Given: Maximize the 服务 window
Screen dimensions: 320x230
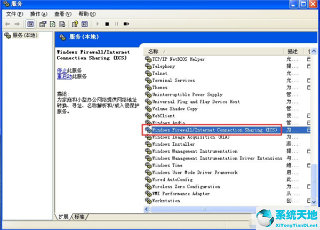Looking at the screenshot, I should [x=303, y=4].
